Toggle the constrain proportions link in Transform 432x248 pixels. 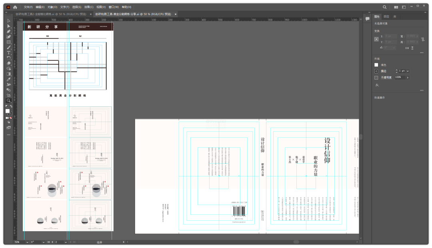pyautogui.click(x=423, y=40)
